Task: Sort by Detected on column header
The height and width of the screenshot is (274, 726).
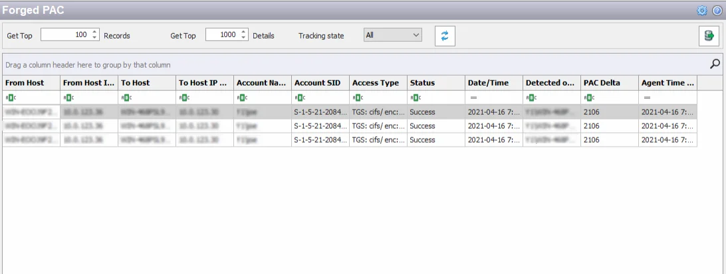Action: pos(552,83)
